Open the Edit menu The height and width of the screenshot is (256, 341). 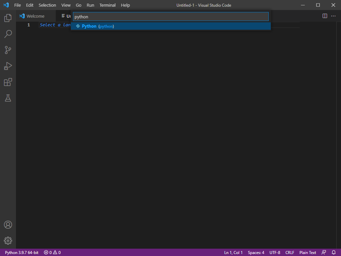pos(30,5)
